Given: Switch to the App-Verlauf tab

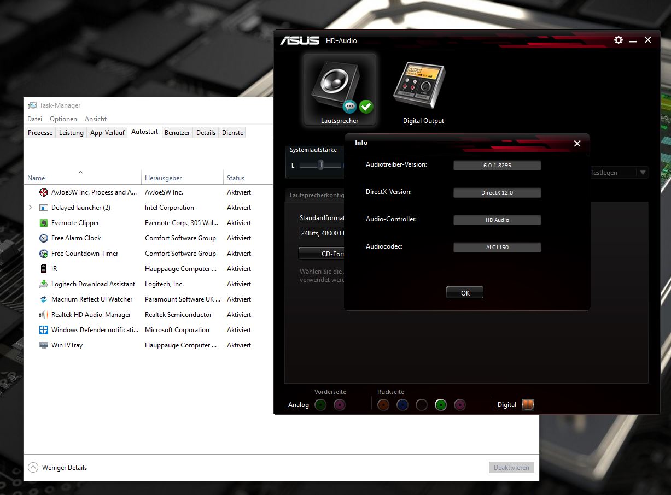Looking at the screenshot, I should pos(107,133).
